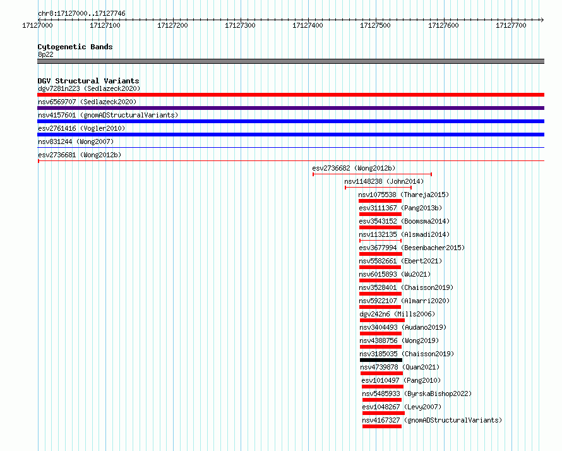
Task: Click ruler position 17127400
Action: pos(308,25)
